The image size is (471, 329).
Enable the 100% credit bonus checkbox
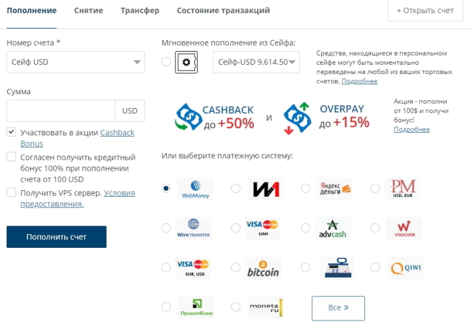[x=11, y=157]
